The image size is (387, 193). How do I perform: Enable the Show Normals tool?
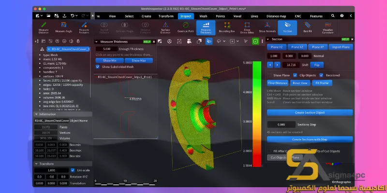pos(268,28)
